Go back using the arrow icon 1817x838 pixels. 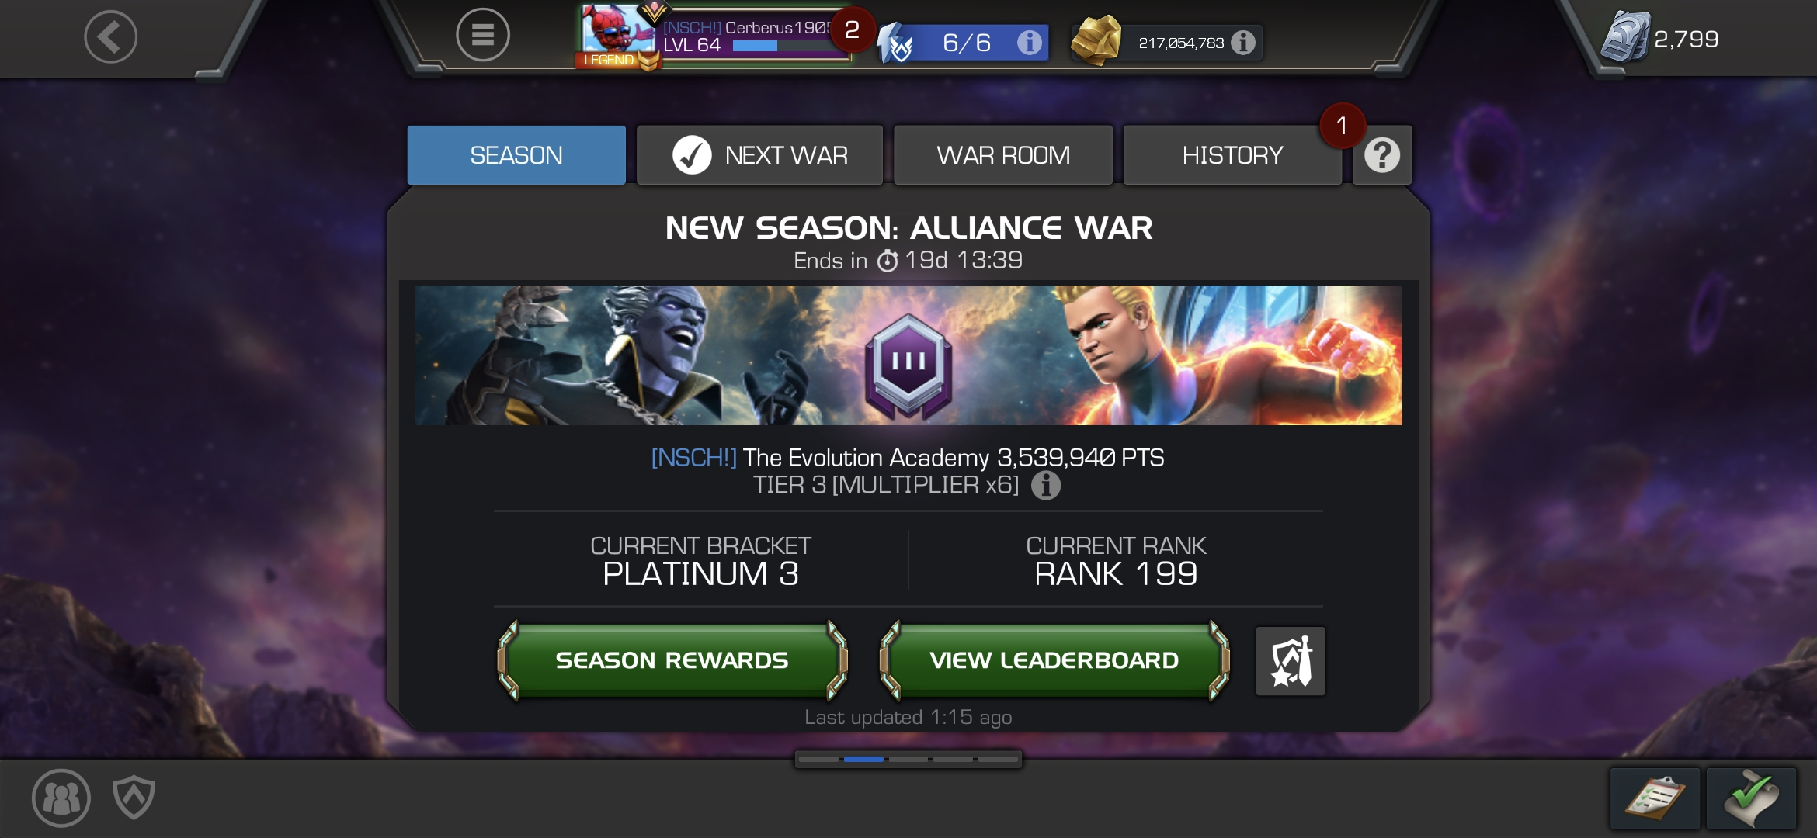coord(111,36)
